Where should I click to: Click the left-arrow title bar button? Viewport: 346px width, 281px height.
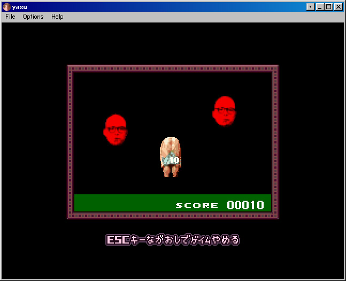pyautogui.click(x=311, y=7)
